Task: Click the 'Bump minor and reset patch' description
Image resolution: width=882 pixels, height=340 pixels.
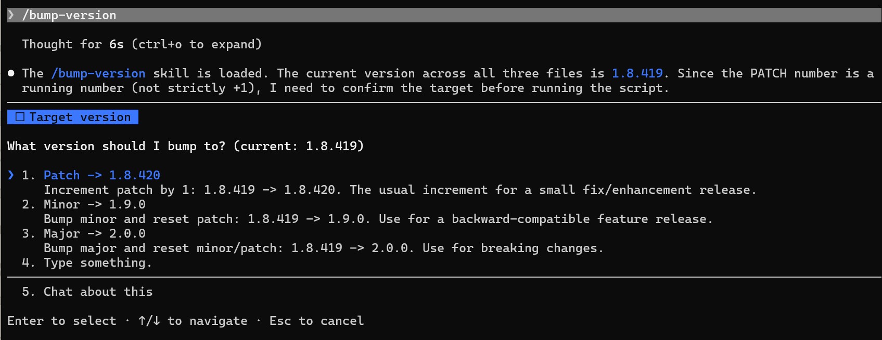Action: click(x=378, y=219)
